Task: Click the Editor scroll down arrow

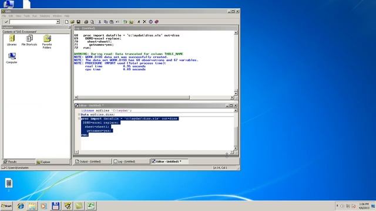Action: (x=236, y=148)
